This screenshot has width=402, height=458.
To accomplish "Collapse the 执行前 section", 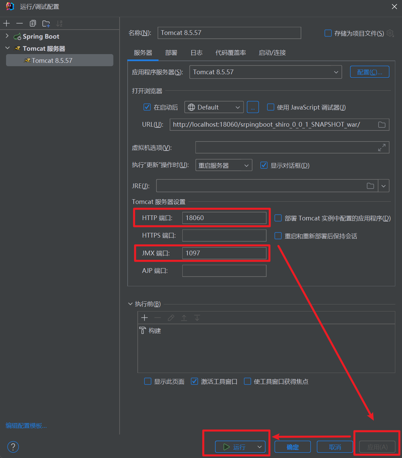I will click(x=130, y=304).
